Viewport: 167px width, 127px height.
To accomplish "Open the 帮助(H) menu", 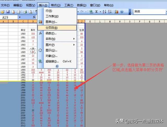I will [109, 5].
